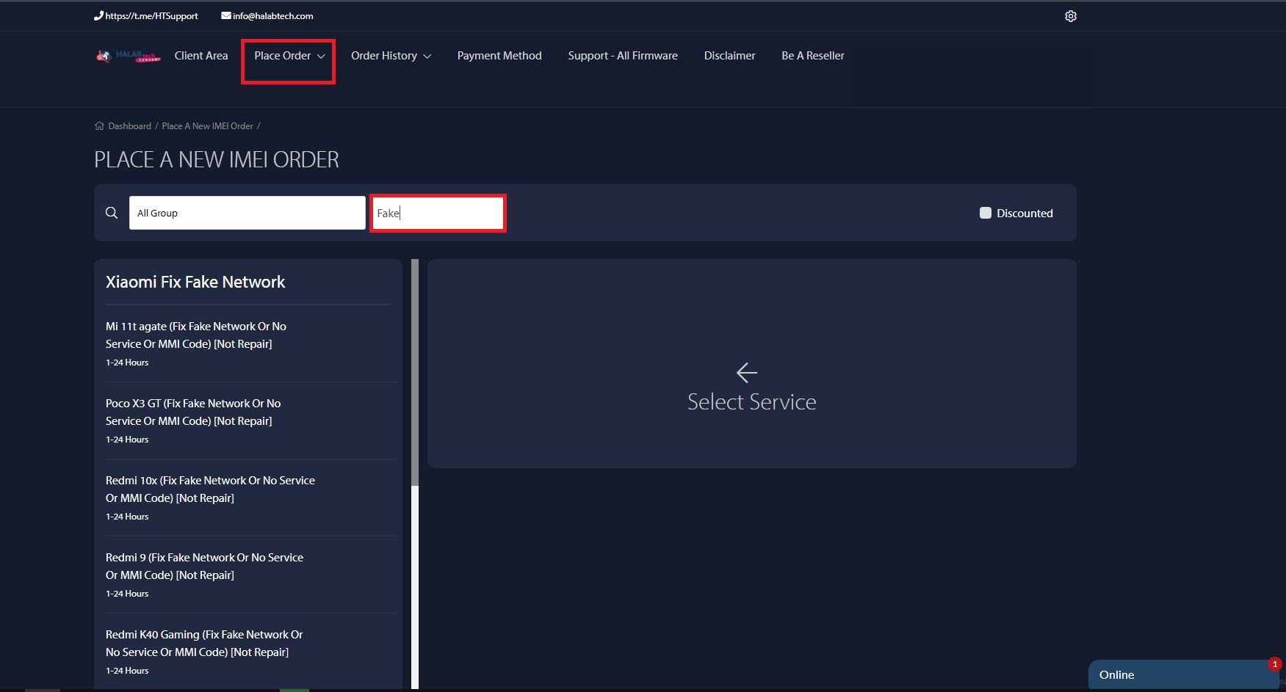Screen dimensions: 1286x692
Task: Open Be A Reseller page
Action: pyautogui.click(x=813, y=56)
